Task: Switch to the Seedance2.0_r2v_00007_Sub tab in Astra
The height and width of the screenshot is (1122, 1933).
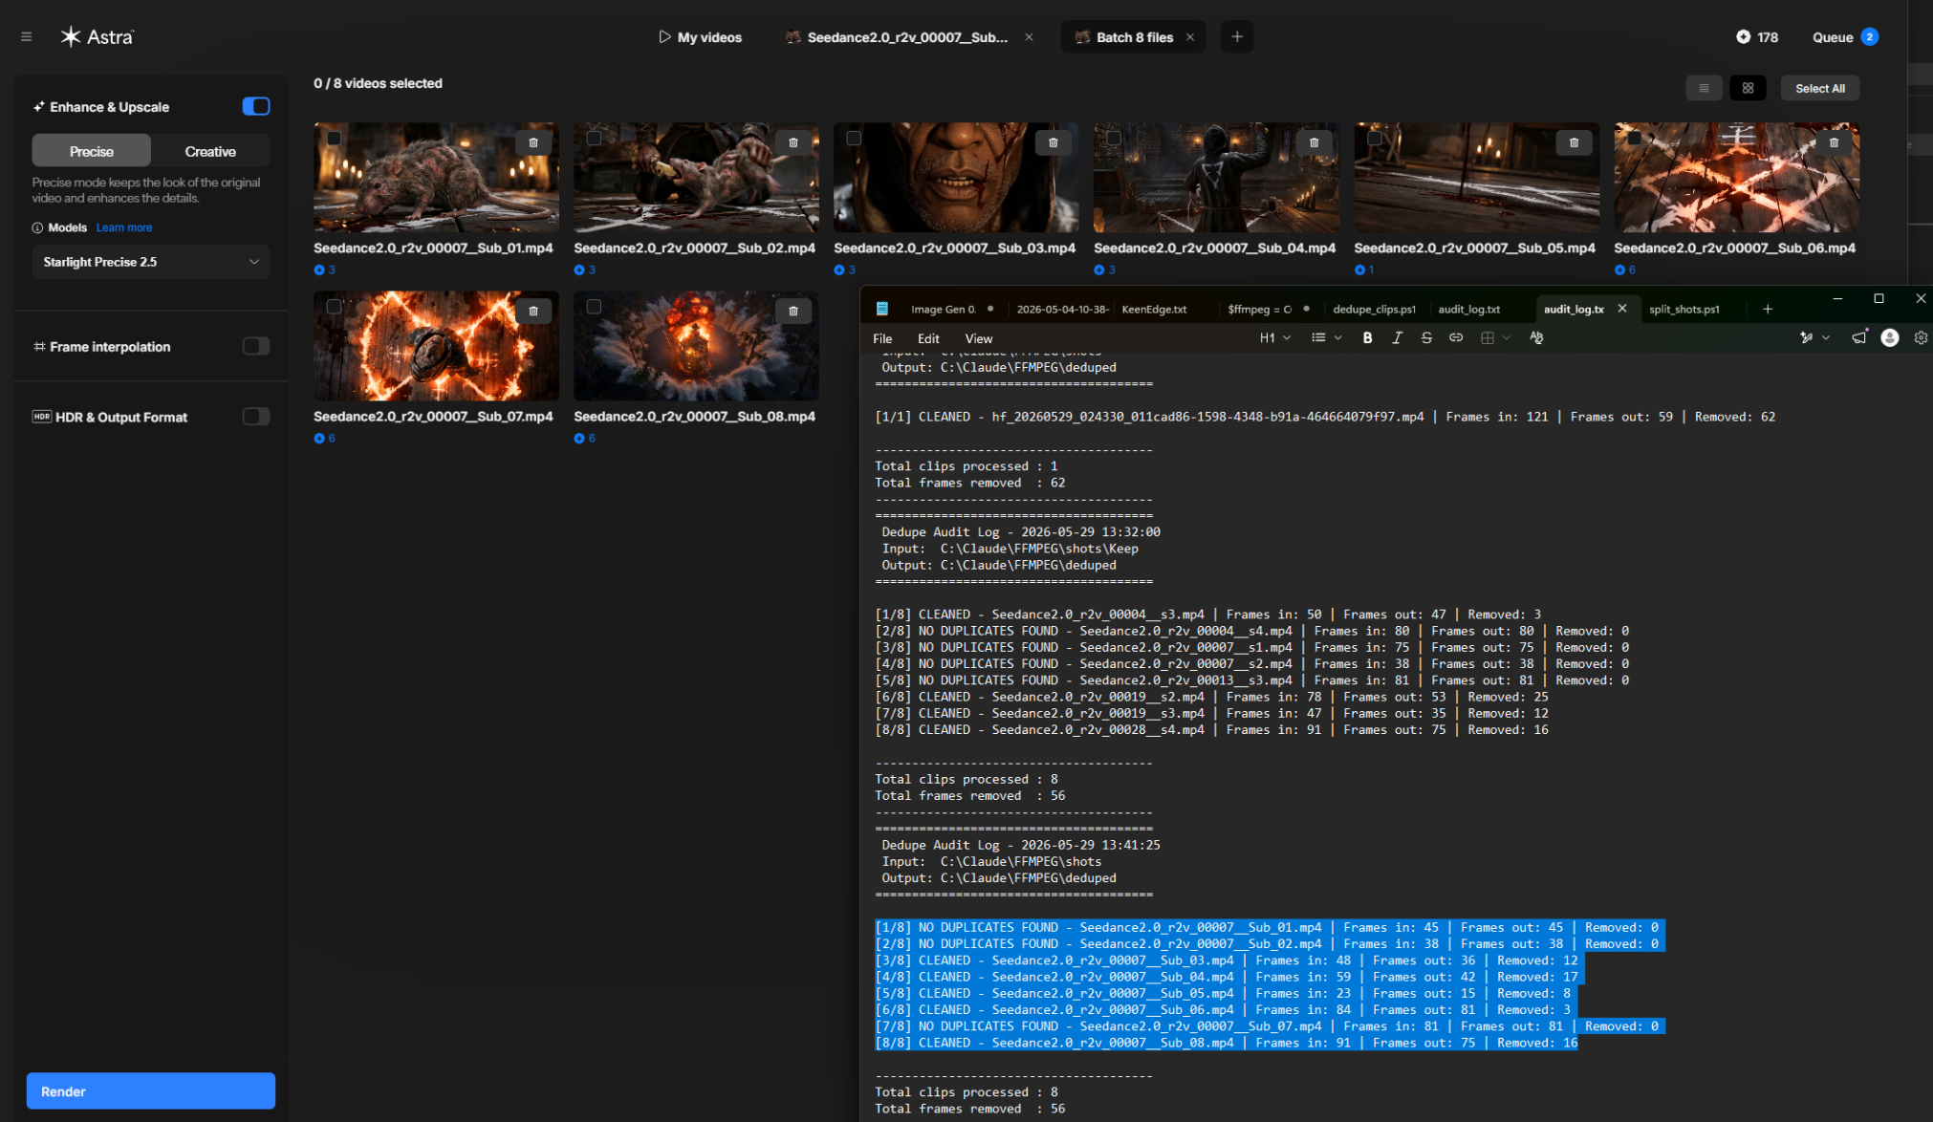Action: [898, 37]
